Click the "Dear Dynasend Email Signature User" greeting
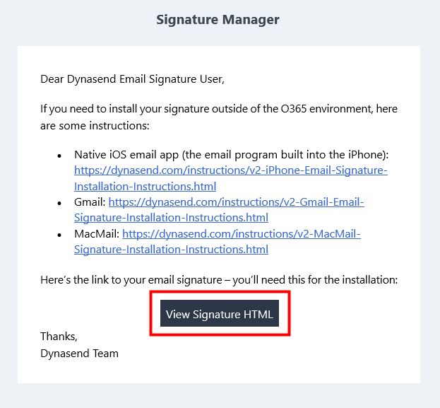This screenshot has height=408, width=440. [x=132, y=78]
